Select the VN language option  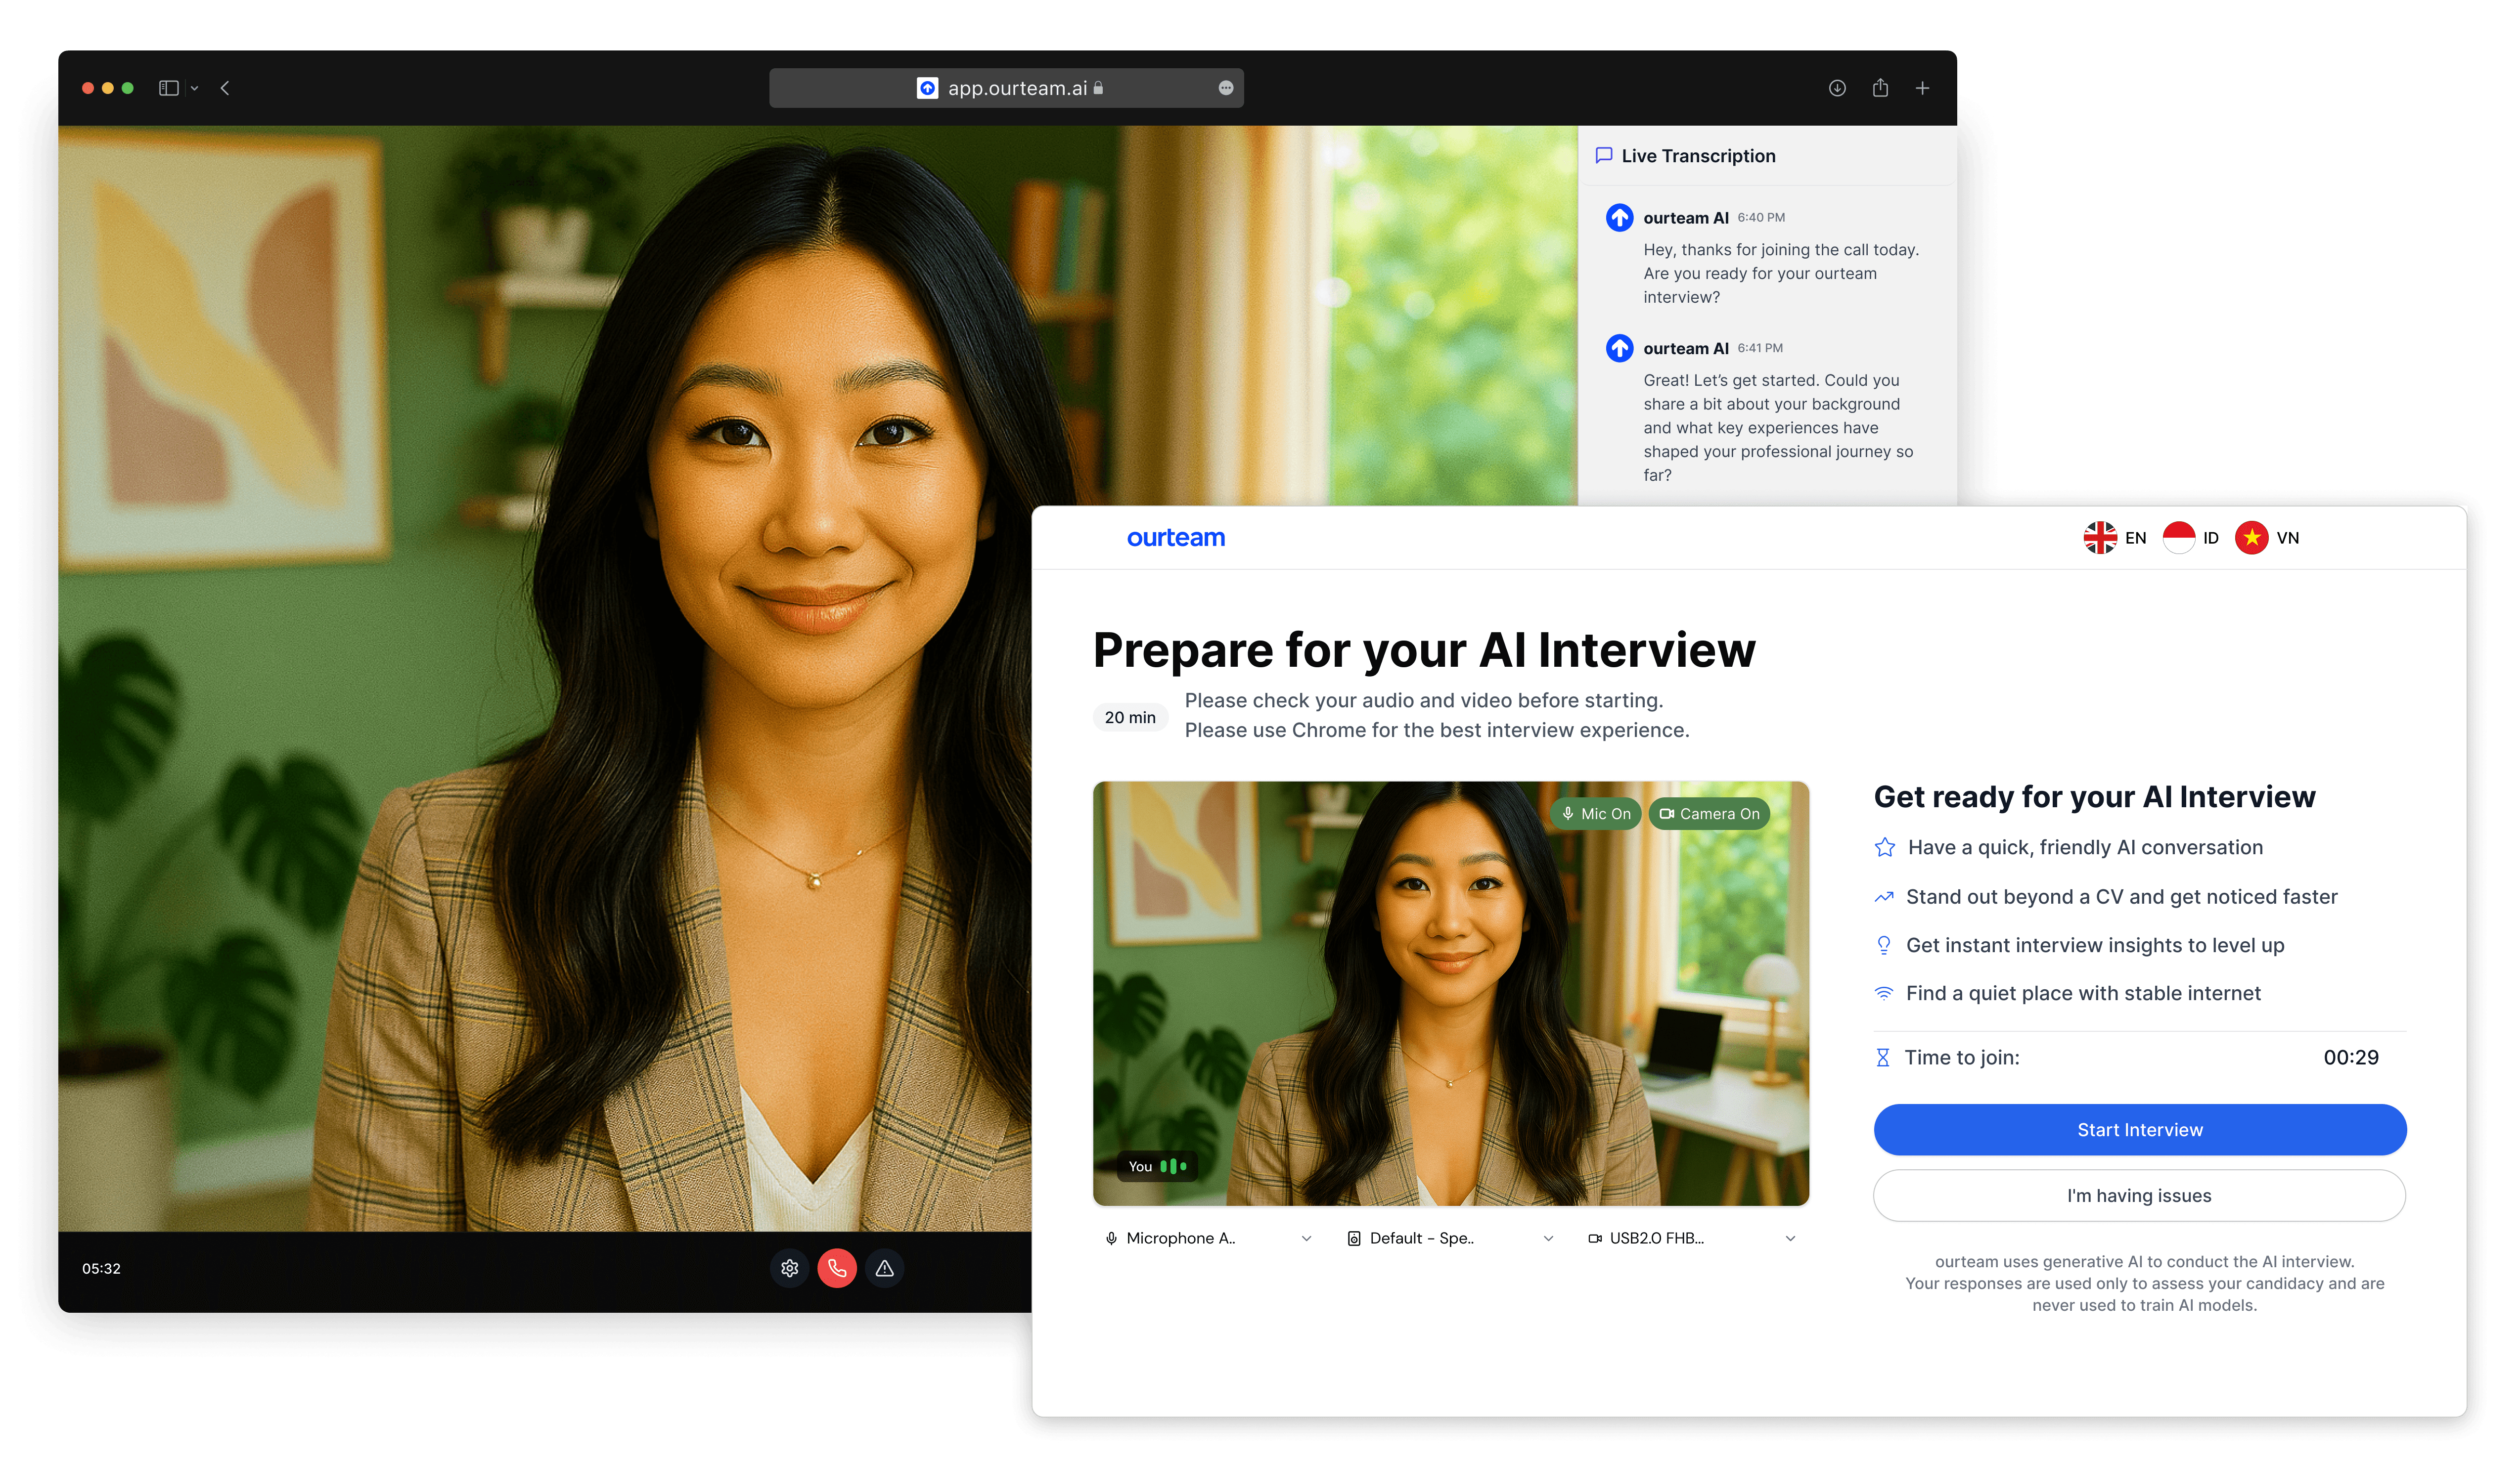2267,537
